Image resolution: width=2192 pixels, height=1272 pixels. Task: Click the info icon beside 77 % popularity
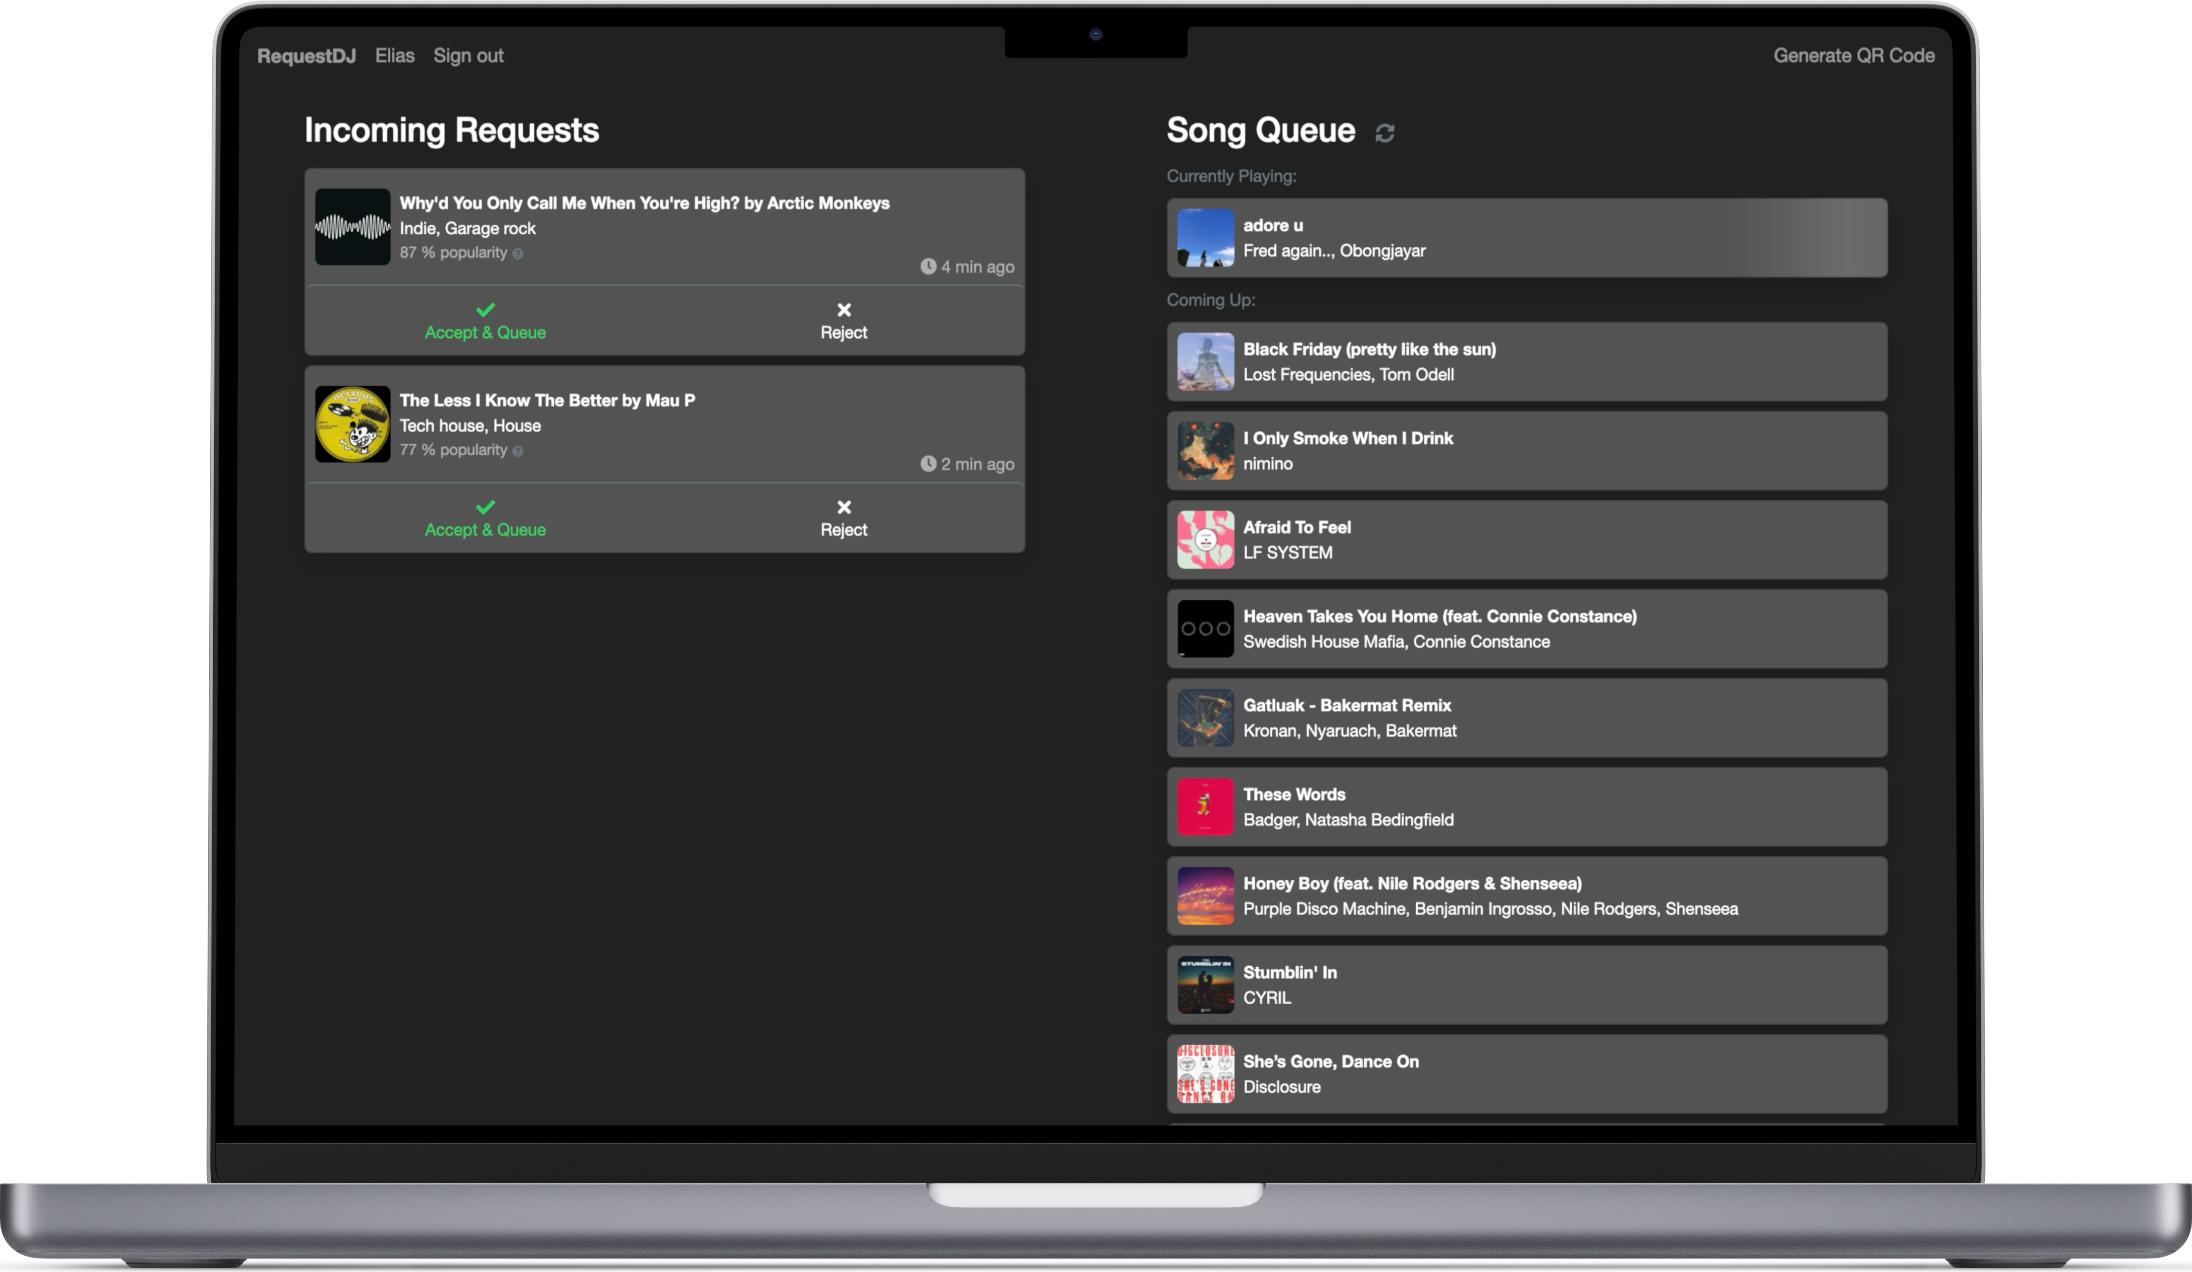pyautogui.click(x=518, y=451)
